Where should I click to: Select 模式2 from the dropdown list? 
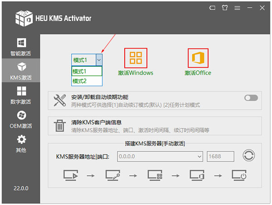[80, 81]
